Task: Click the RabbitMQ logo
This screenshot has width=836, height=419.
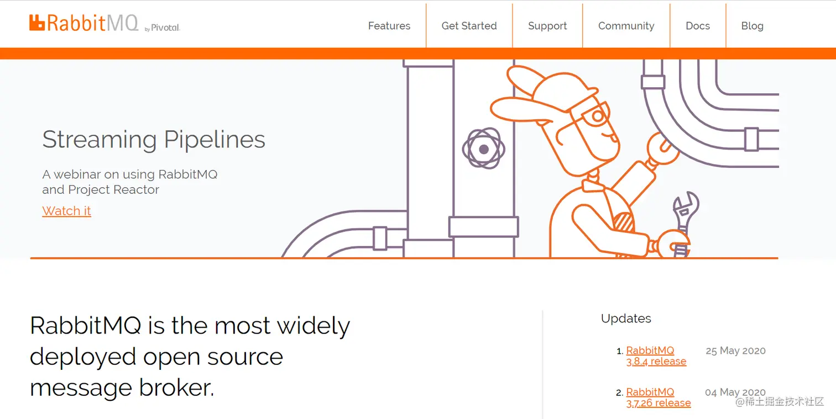Action: point(83,23)
